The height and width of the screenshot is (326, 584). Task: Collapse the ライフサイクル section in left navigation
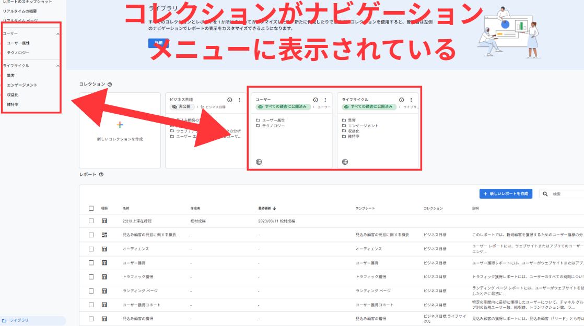click(x=58, y=66)
